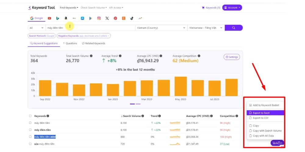Image resolution: width=305 pixels, height=152 pixels.
Task: Choose Export to CSV
Action: pos(265,118)
